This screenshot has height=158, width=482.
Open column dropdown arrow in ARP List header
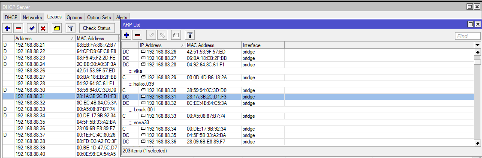(x=477, y=45)
